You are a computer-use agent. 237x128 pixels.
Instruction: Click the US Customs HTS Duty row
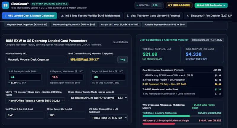tap(182, 84)
